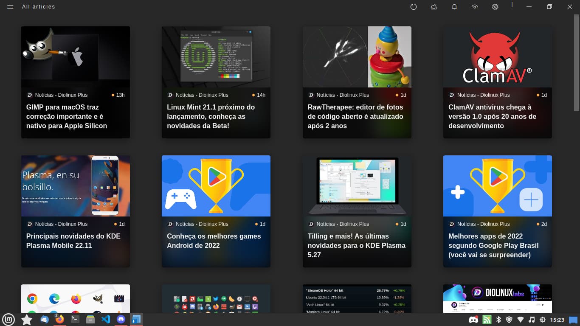The width and height of the screenshot is (580, 326).
Task: Open 'Melhores apps de 2022' headline
Action: tap(493, 245)
